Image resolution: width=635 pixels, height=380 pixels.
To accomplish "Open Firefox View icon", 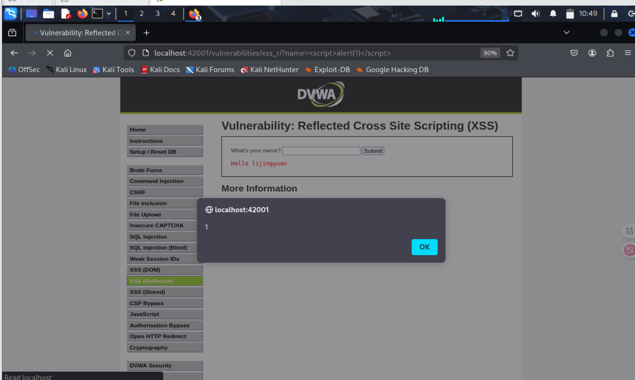I will pyautogui.click(x=12, y=33).
